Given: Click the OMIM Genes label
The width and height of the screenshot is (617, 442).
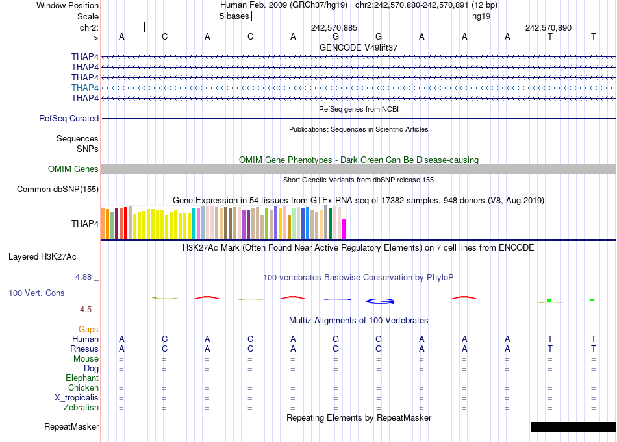Looking at the screenshot, I should click(x=73, y=169).
